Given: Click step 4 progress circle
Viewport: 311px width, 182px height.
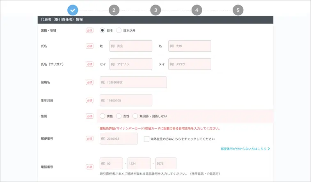Looking at the screenshot, I should [x=197, y=10].
